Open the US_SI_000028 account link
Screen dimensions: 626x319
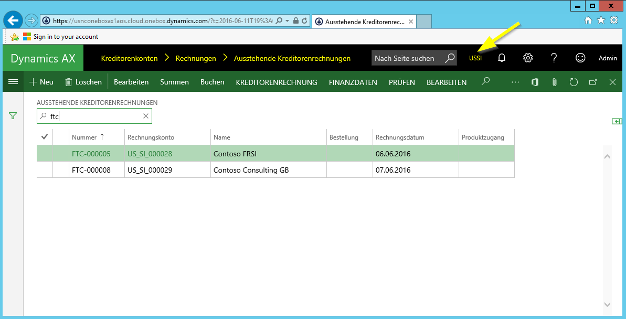tap(150, 154)
